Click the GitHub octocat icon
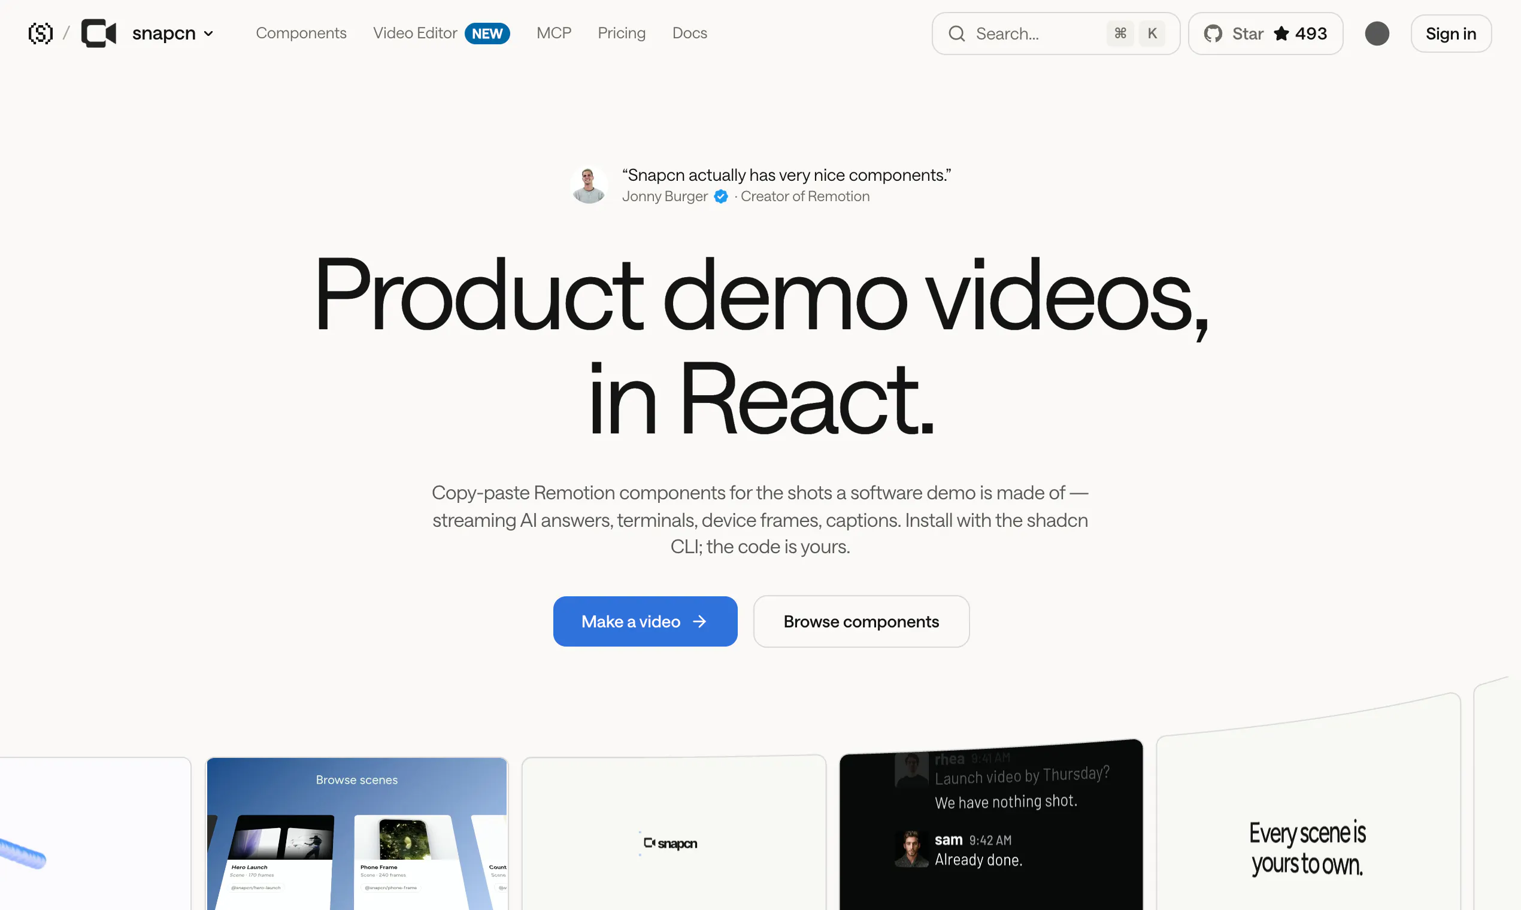This screenshot has height=910, width=1521. pyautogui.click(x=1213, y=34)
